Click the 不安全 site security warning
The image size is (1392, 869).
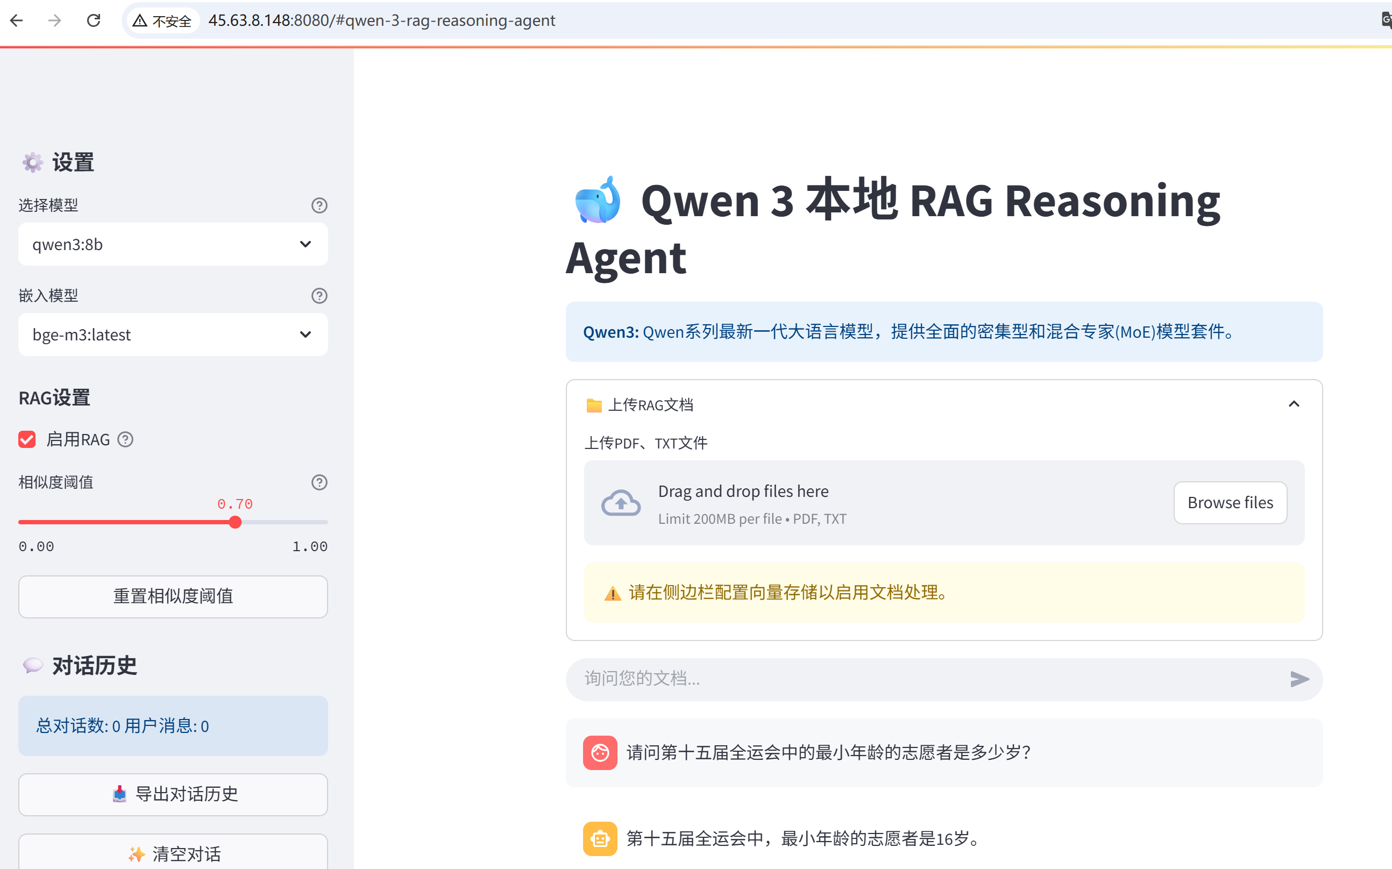coord(162,20)
